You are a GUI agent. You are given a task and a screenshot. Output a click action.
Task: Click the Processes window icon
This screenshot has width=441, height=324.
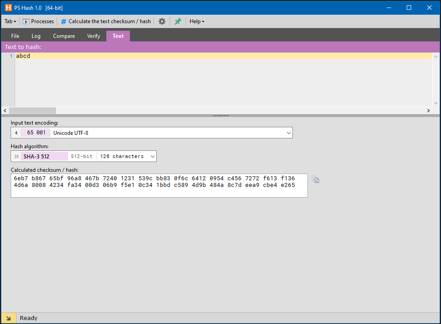click(x=26, y=21)
